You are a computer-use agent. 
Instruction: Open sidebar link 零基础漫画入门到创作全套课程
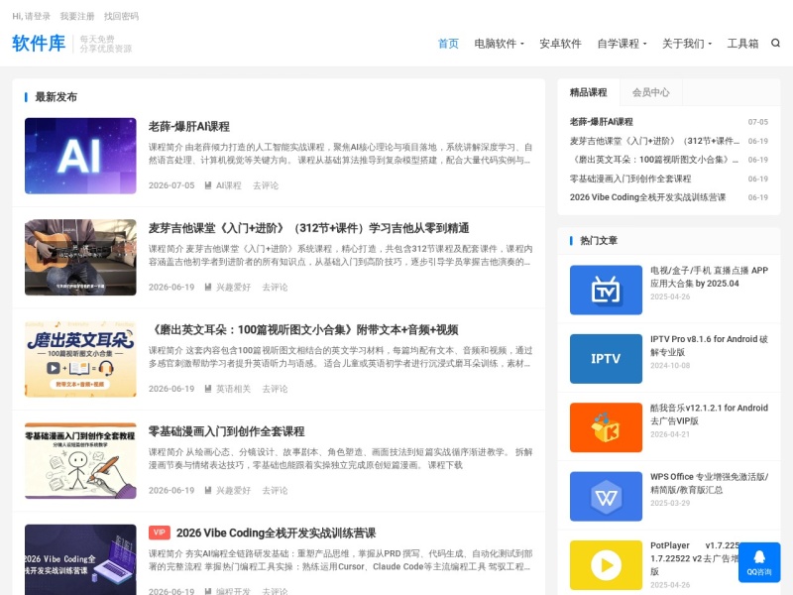[630, 178]
